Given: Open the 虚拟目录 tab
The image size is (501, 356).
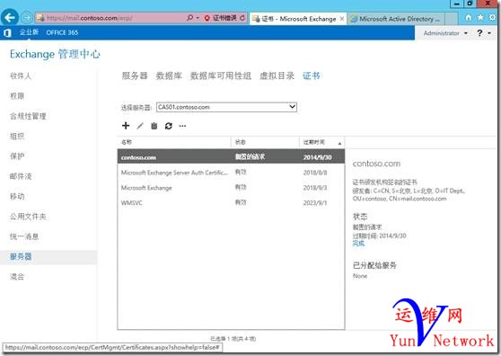Looking at the screenshot, I should point(277,76).
